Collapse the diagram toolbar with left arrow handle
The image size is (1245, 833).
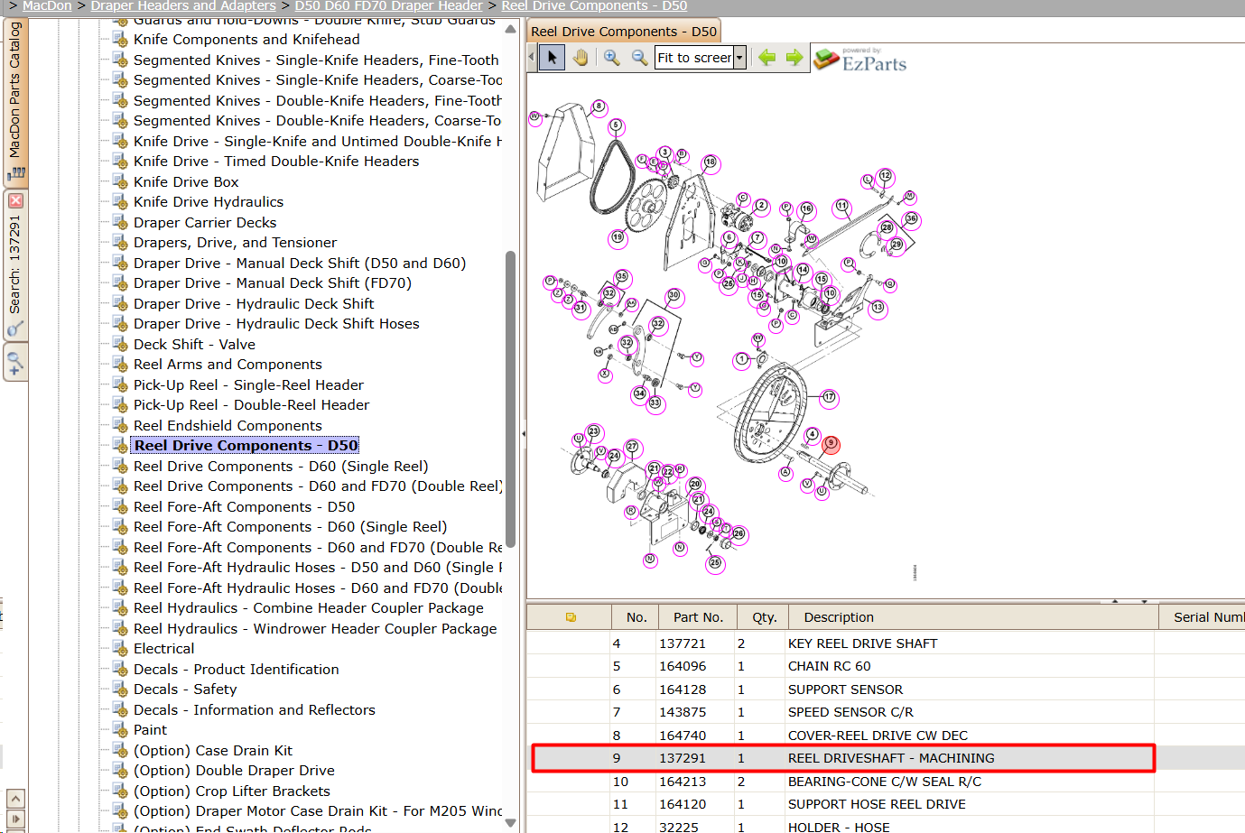click(531, 58)
